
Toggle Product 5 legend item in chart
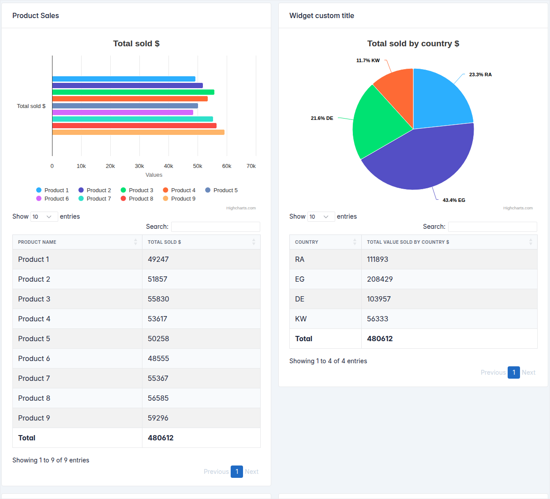click(221, 190)
